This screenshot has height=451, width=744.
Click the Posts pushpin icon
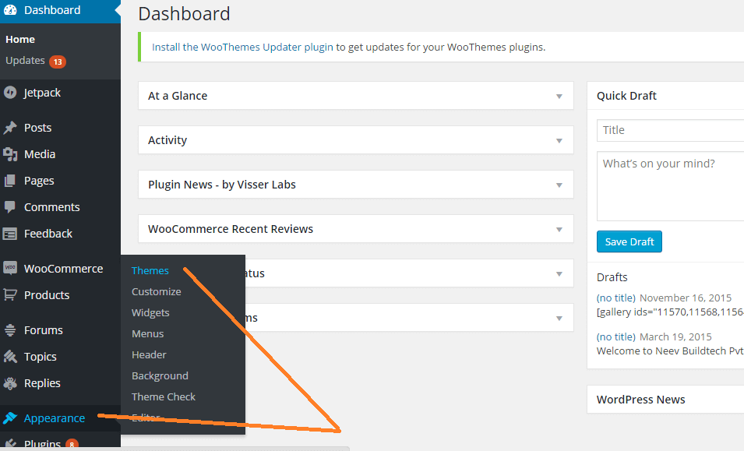[10, 128]
